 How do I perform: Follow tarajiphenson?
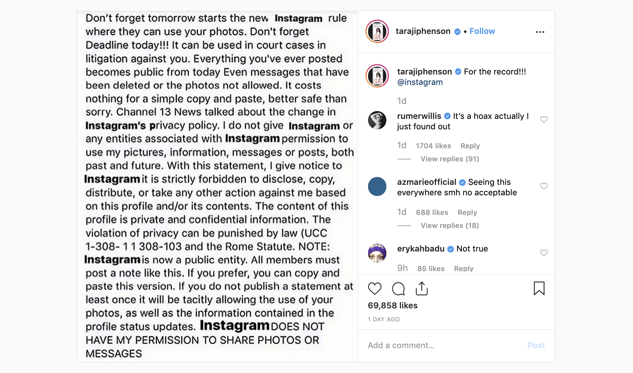click(482, 31)
